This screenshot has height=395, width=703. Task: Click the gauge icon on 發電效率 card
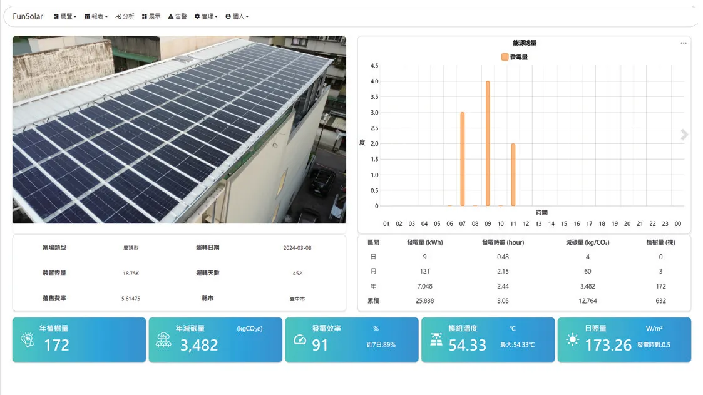click(300, 340)
